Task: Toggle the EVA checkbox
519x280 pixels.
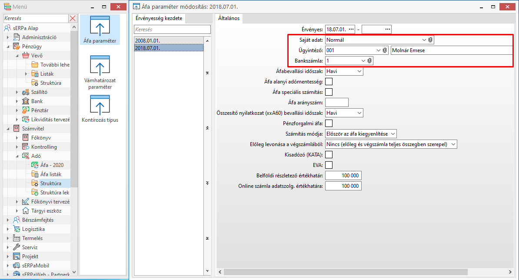Action: [329, 165]
